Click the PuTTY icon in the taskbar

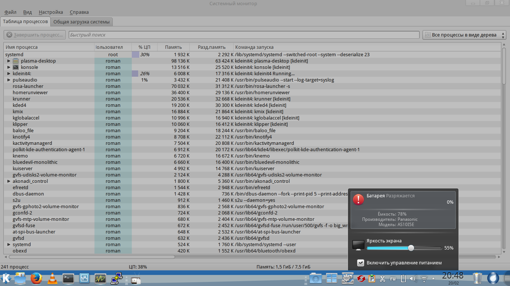tap(116, 278)
